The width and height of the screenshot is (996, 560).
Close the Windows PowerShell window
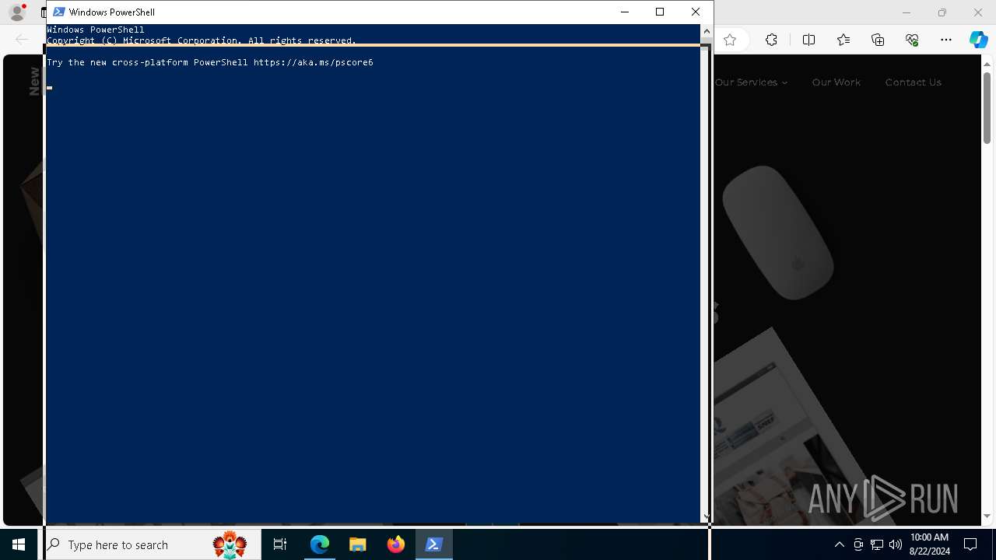(696, 12)
